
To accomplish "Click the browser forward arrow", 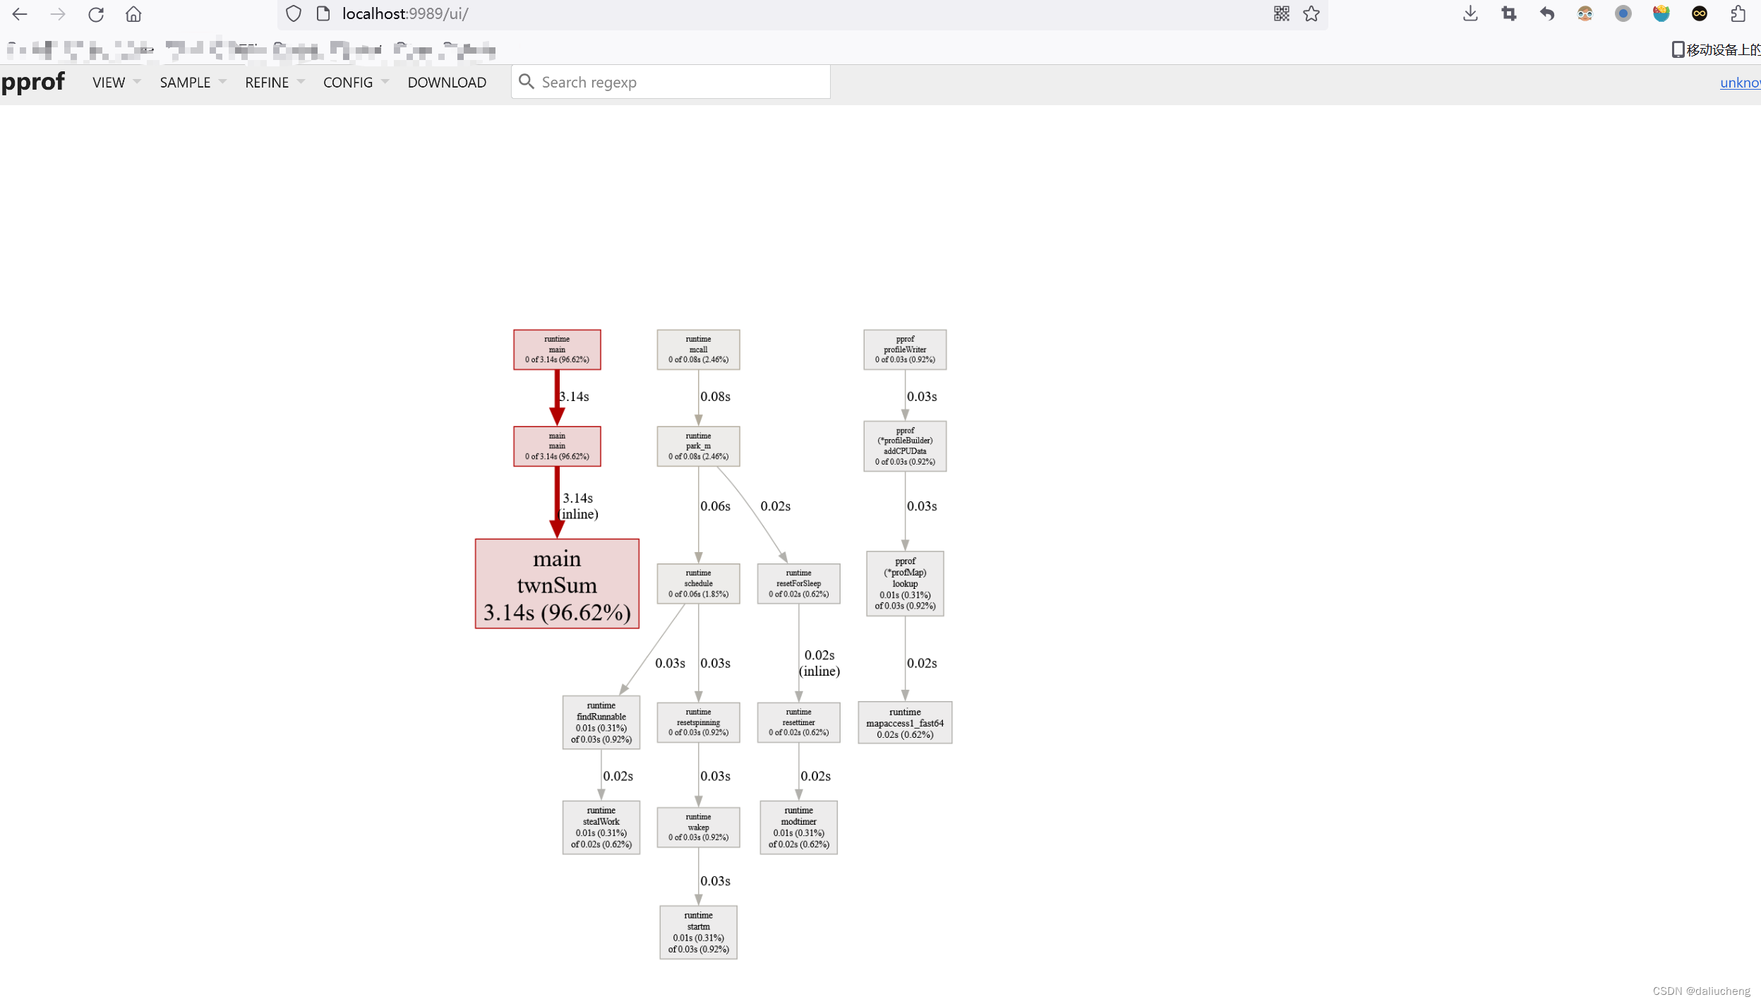I will click(x=58, y=14).
